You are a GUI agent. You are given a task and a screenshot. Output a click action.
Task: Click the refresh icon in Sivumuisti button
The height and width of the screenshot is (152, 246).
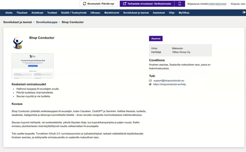click(x=85, y=3)
